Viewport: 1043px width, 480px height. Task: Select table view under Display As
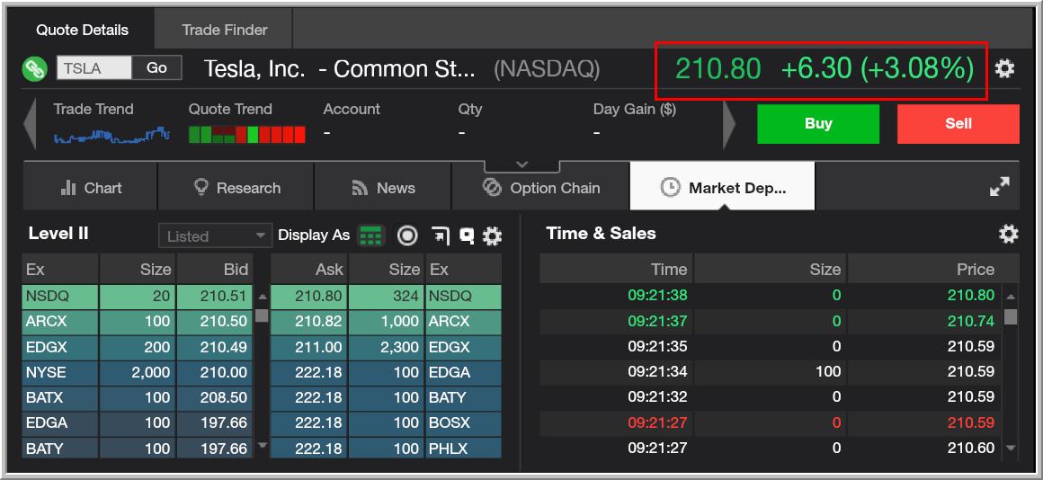[x=371, y=236]
